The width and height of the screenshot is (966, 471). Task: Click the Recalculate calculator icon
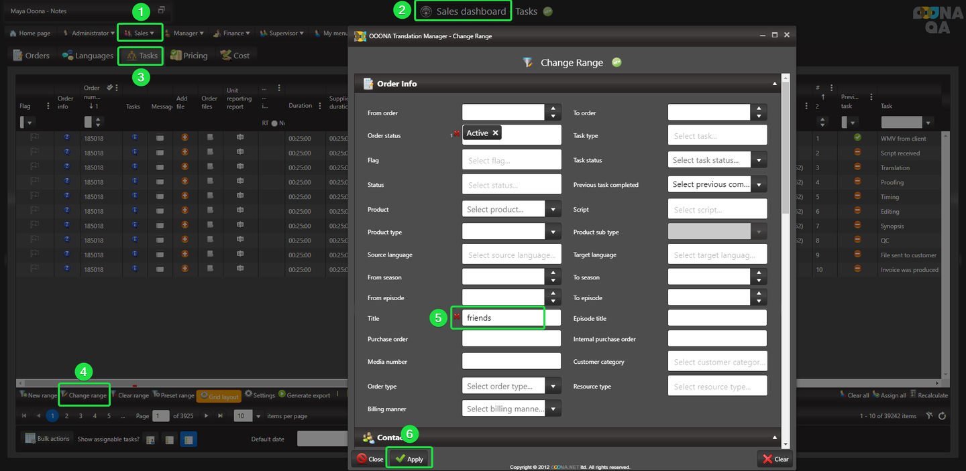pyautogui.click(x=913, y=395)
